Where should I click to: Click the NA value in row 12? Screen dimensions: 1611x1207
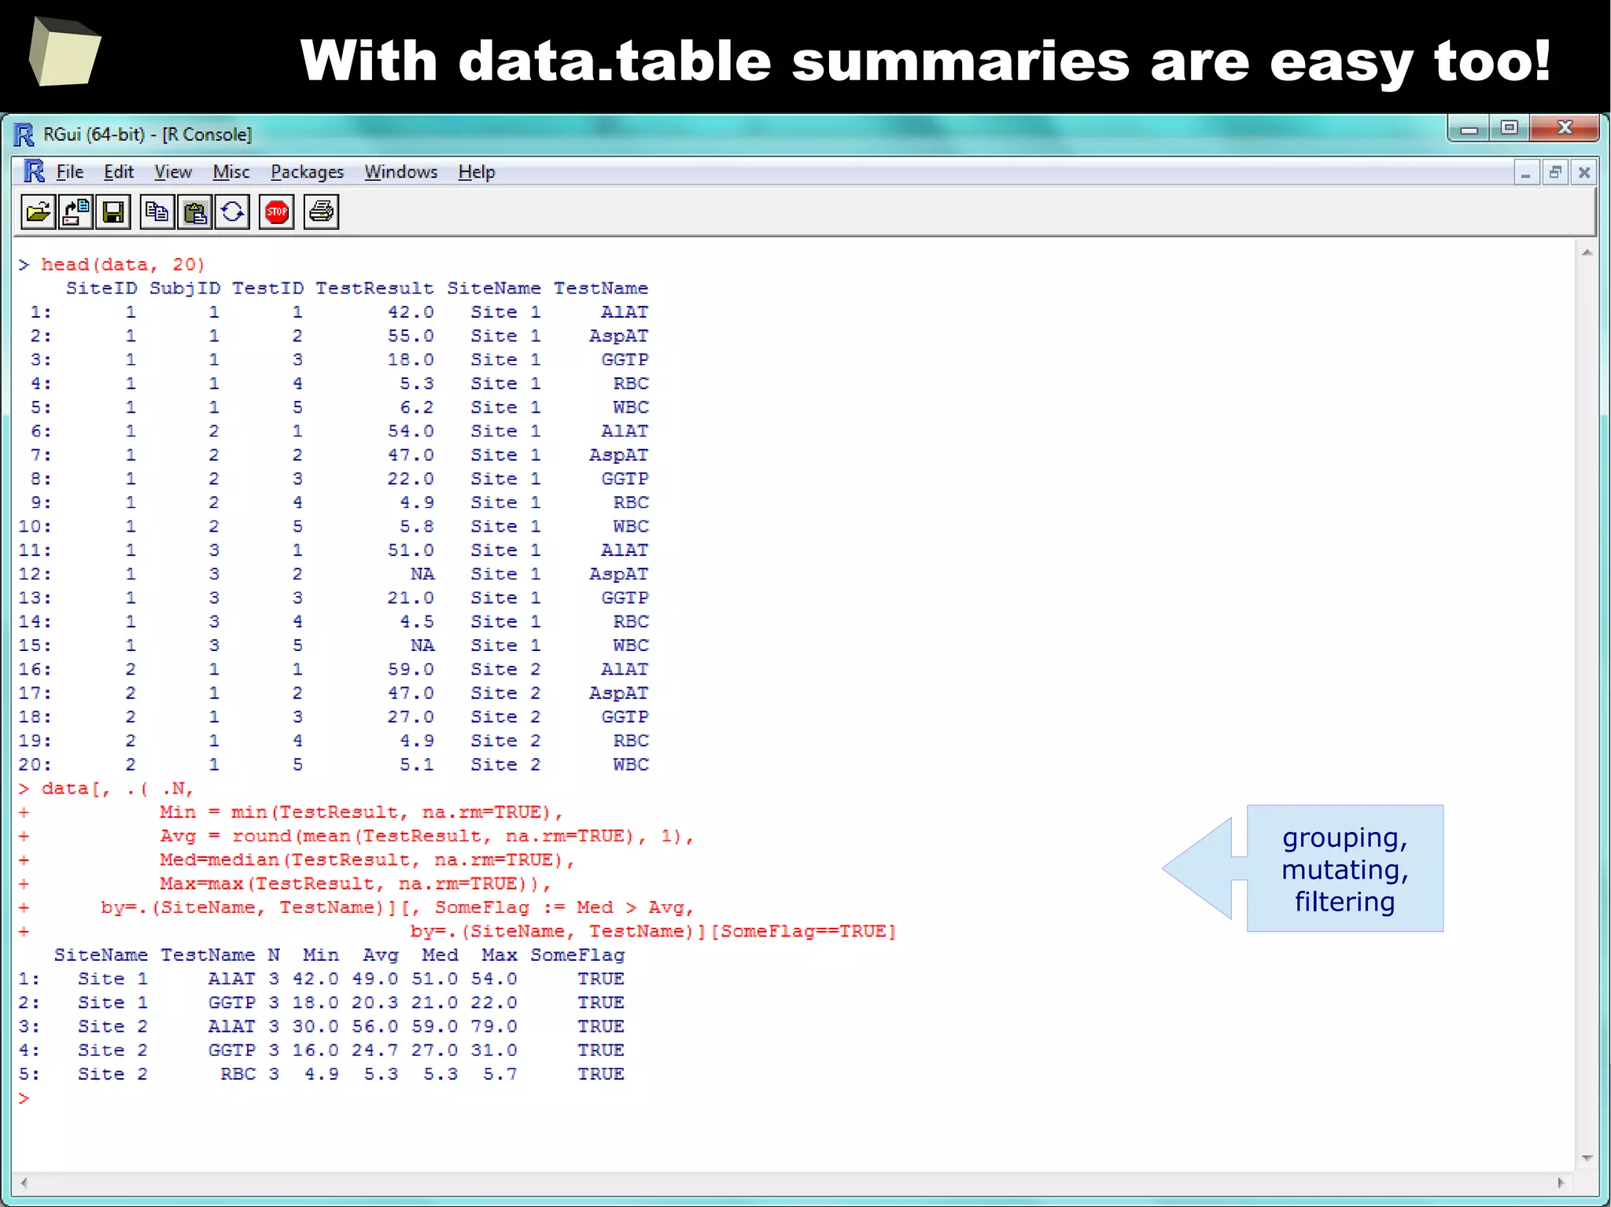[x=422, y=574]
